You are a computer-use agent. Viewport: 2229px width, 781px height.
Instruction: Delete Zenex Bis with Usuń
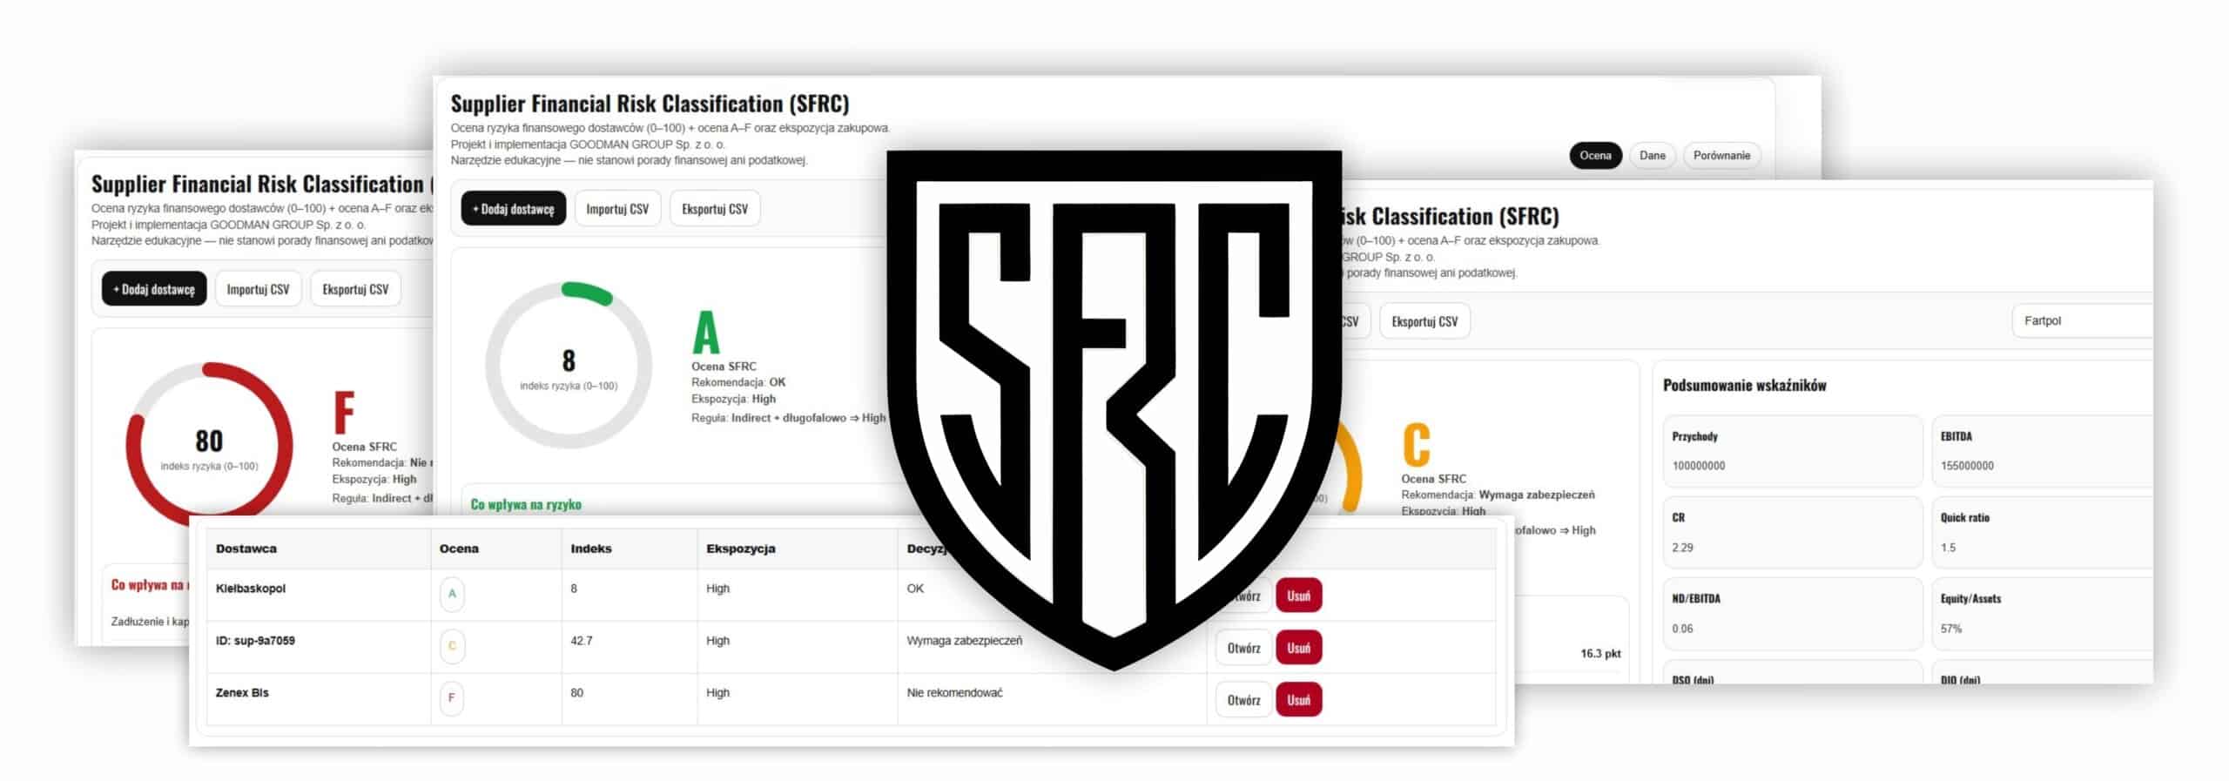point(1298,700)
